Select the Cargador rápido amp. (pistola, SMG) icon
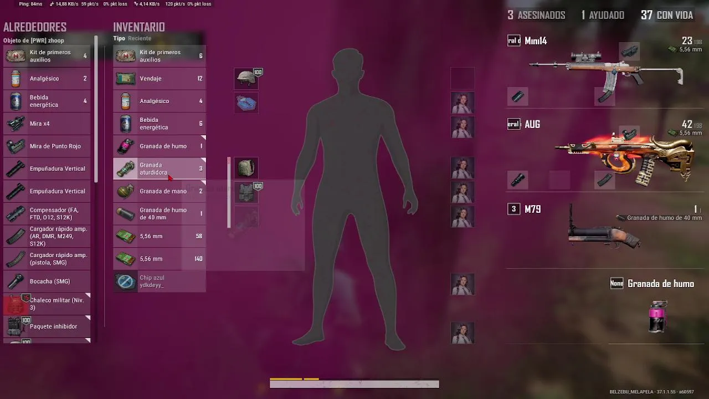 pos(16,259)
